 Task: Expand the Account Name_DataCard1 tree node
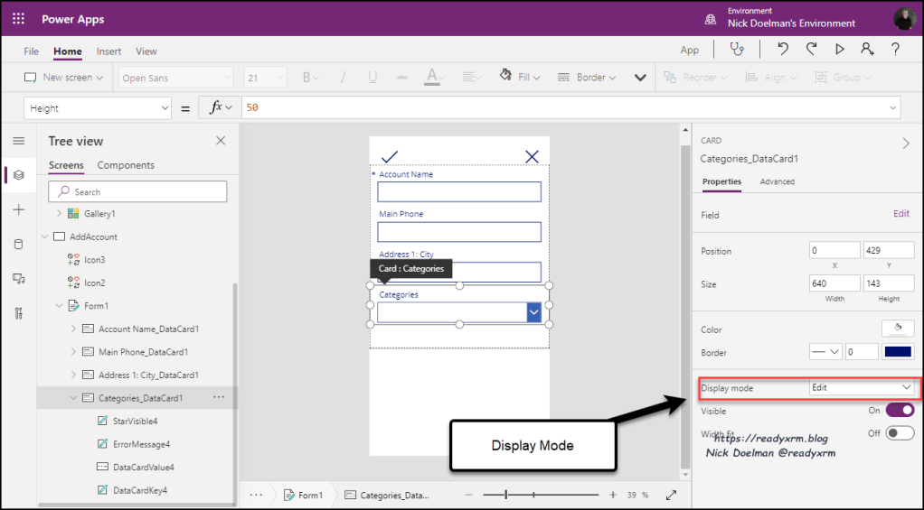point(73,329)
